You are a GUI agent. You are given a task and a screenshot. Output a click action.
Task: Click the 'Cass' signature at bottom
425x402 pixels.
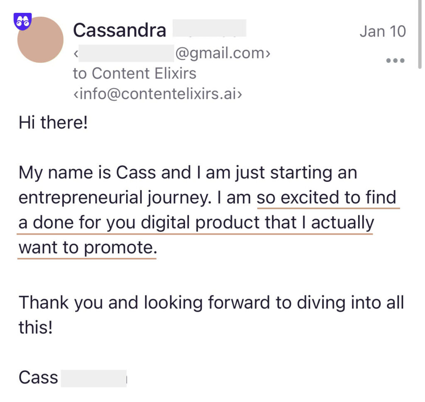pyautogui.click(x=38, y=377)
